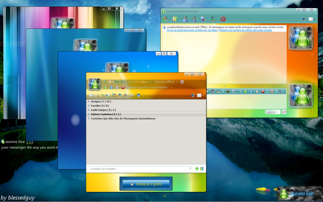Screen dimensions: 323x202
Task: Expand options arrow under your chat display picture
Action: 312,111
